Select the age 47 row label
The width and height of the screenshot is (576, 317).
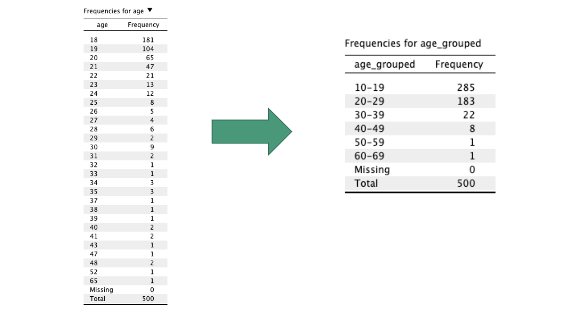click(94, 254)
